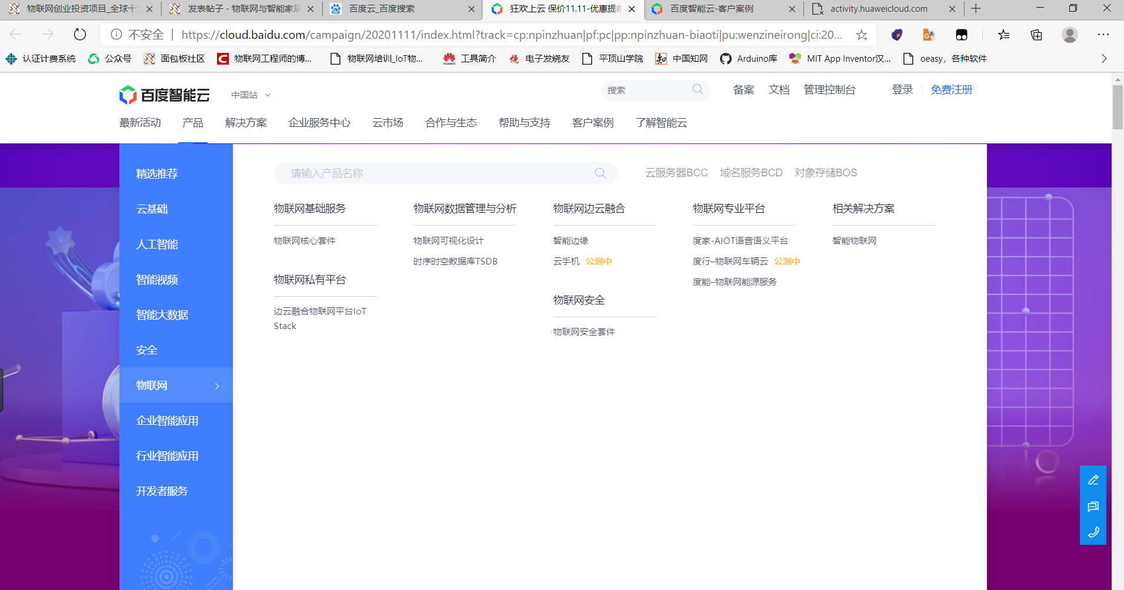Switch to 百度云_百度搜索 tab
1124x590 pixels.
pos(402,9)
